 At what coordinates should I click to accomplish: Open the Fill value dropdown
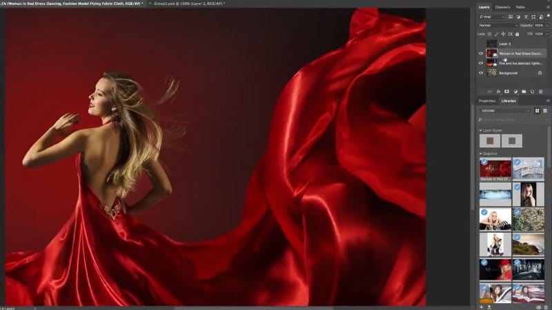[546, 34]
